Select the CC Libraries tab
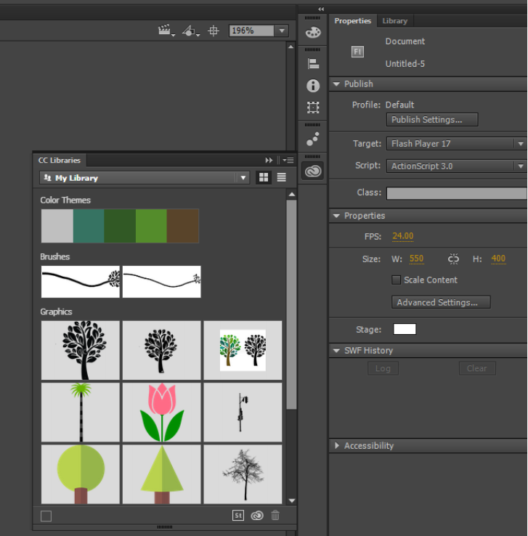 pos(60,161)
